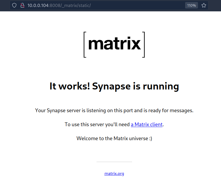Click the "It works! Synapse is running" heading

click(x=114, y=86)
